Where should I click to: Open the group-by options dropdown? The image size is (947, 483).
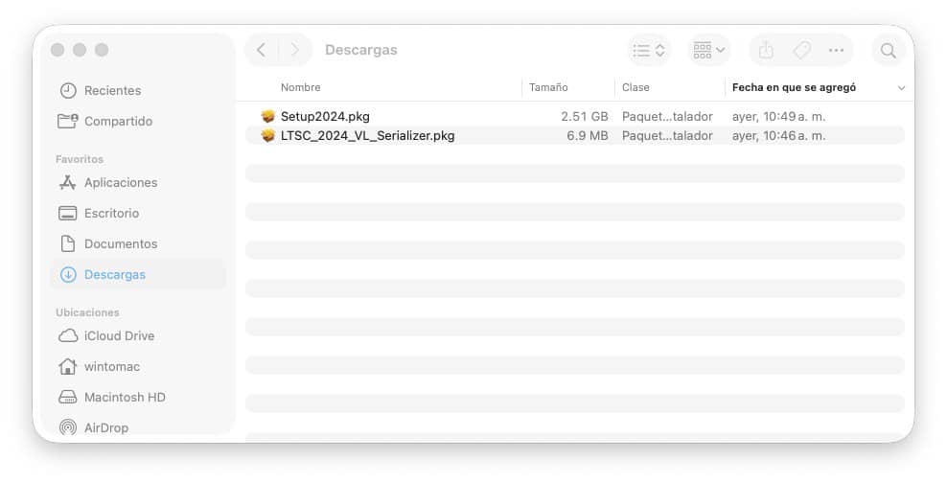pyautogui.click(x=709, y=50)
